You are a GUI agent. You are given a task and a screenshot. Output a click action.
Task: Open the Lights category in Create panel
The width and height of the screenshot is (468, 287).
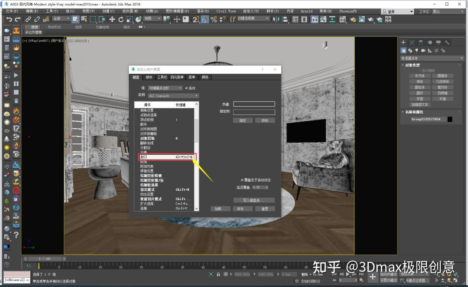pos(417,51)
